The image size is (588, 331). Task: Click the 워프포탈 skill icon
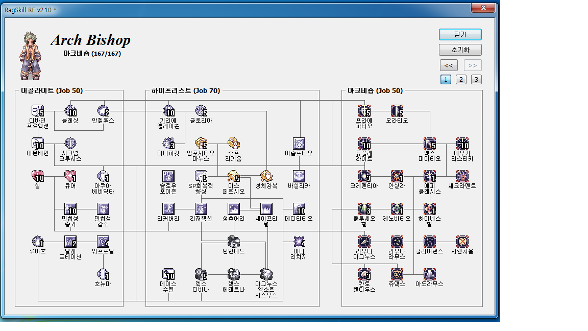tap(103, 242)
